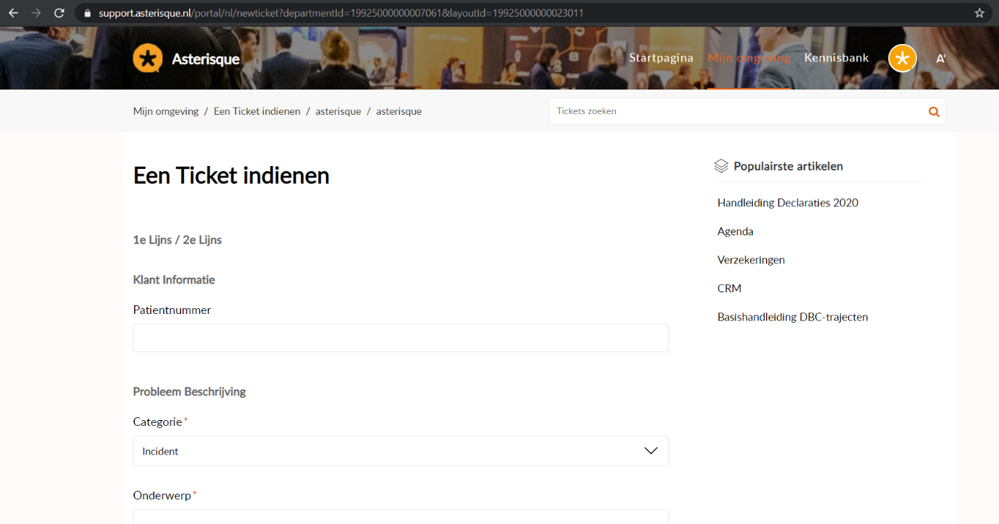Expand the Categorie dropdown chevron
Screen dimensions: 999x524
pyautogui.click(x=650, y=450)
